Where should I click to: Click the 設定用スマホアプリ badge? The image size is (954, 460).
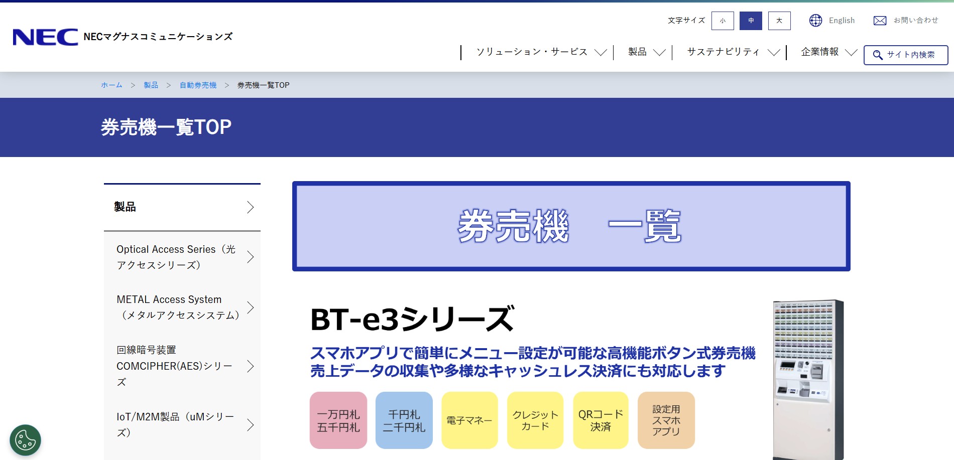click(666, 420)
